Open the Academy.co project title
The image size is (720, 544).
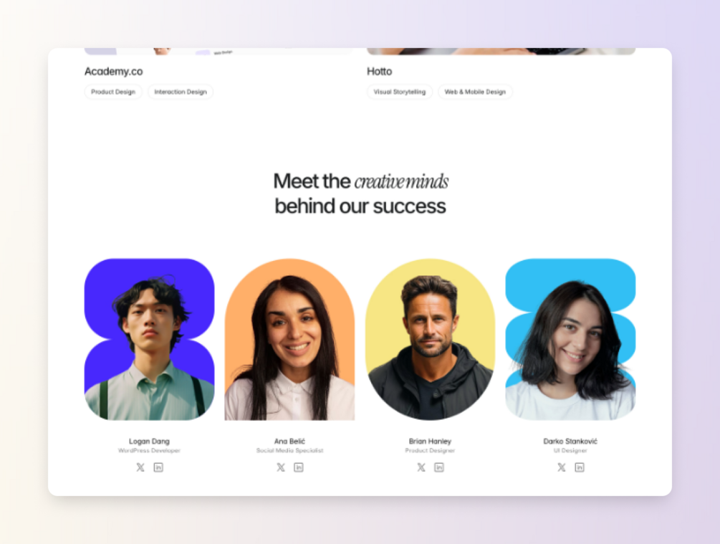coord(113,71)
